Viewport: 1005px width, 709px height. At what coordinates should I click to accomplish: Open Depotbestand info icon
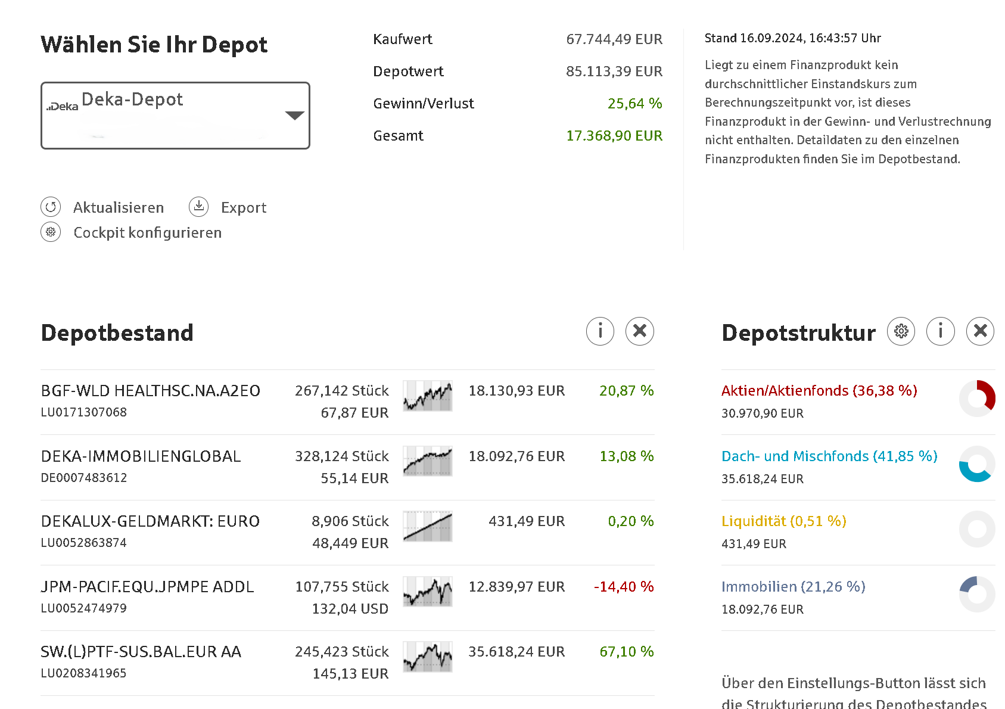click(600, 331)
